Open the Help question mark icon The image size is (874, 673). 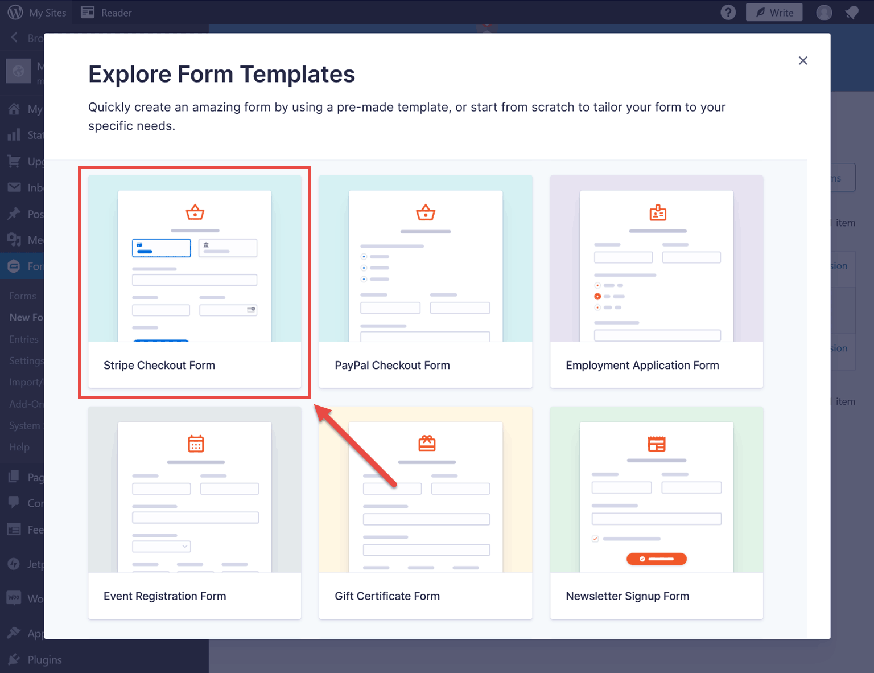tap(728, 12)
